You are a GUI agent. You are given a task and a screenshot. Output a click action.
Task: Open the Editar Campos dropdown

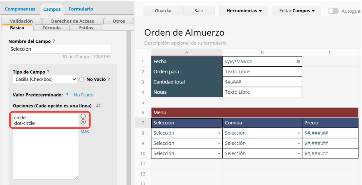[x=297, y=11]
